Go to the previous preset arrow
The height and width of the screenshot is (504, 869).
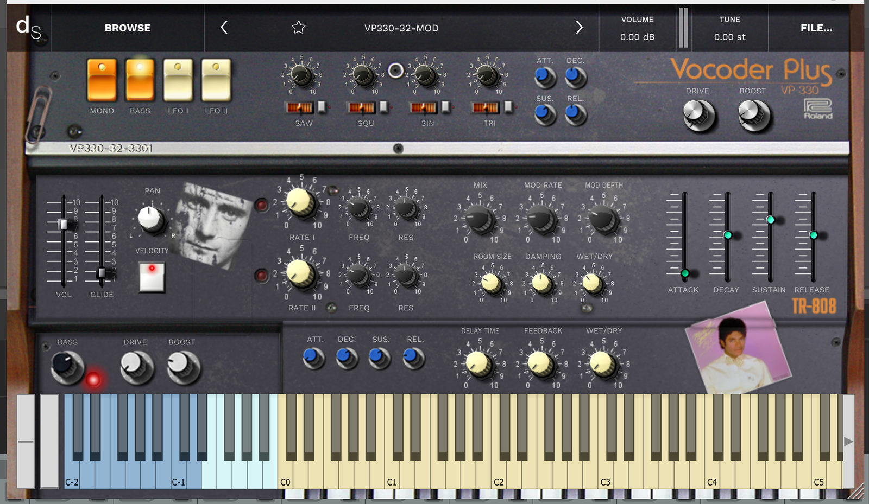224,28
